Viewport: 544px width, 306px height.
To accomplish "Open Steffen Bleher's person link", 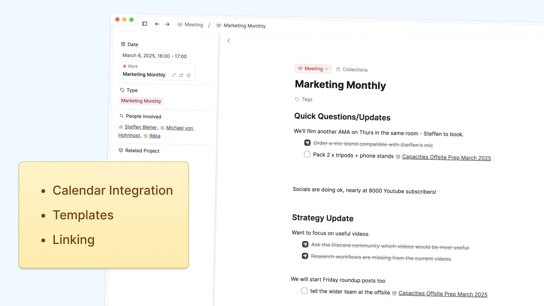I will click(x=141, y=127).
